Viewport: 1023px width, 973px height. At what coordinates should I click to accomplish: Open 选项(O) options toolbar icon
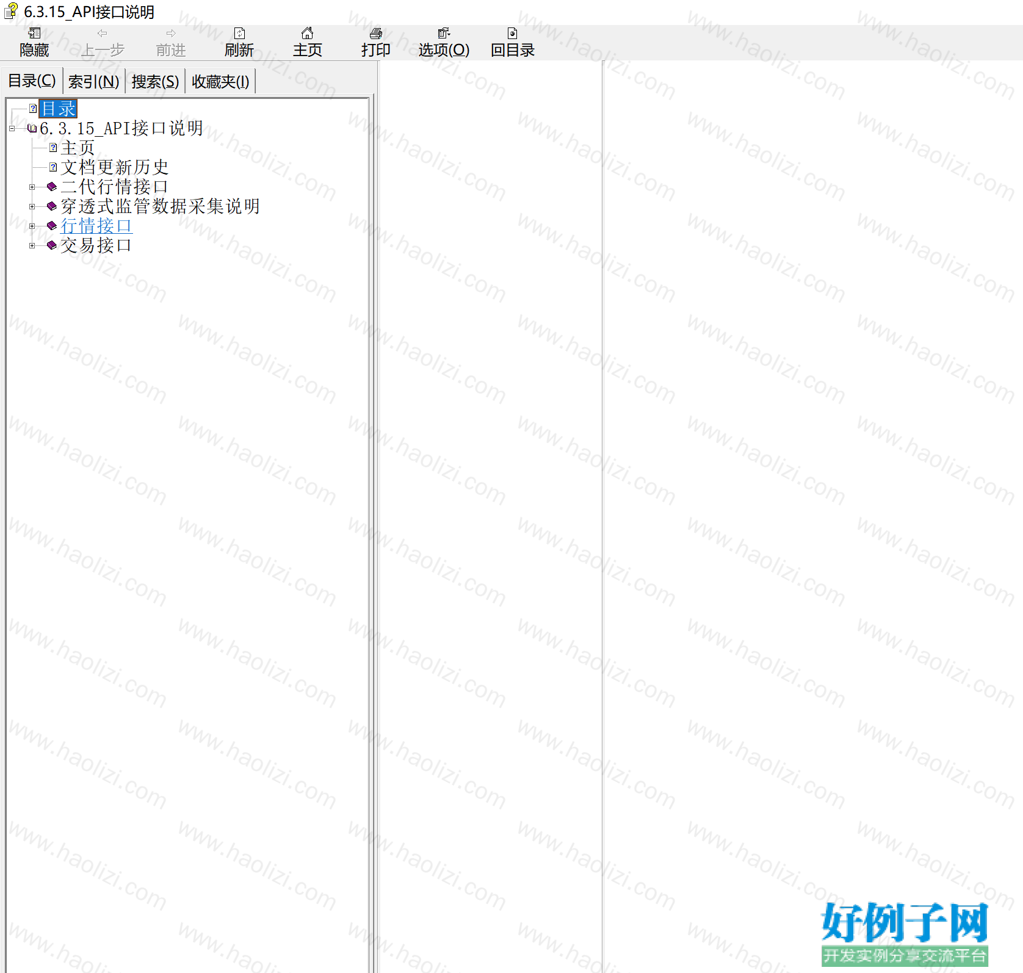pyautogui.click(x=444, y=34)
